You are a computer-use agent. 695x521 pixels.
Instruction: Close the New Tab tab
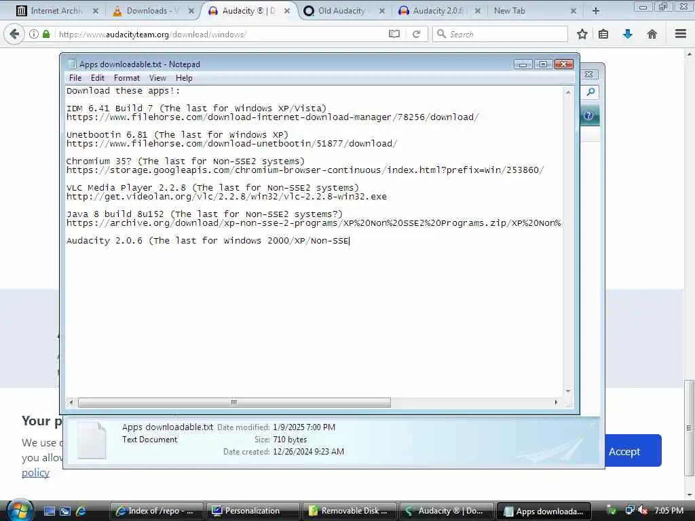[573, 11]
